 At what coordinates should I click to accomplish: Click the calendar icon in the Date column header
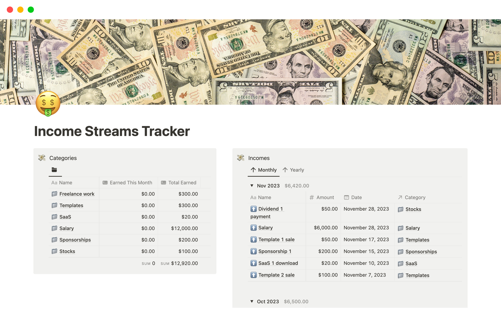tap(346, 197)
